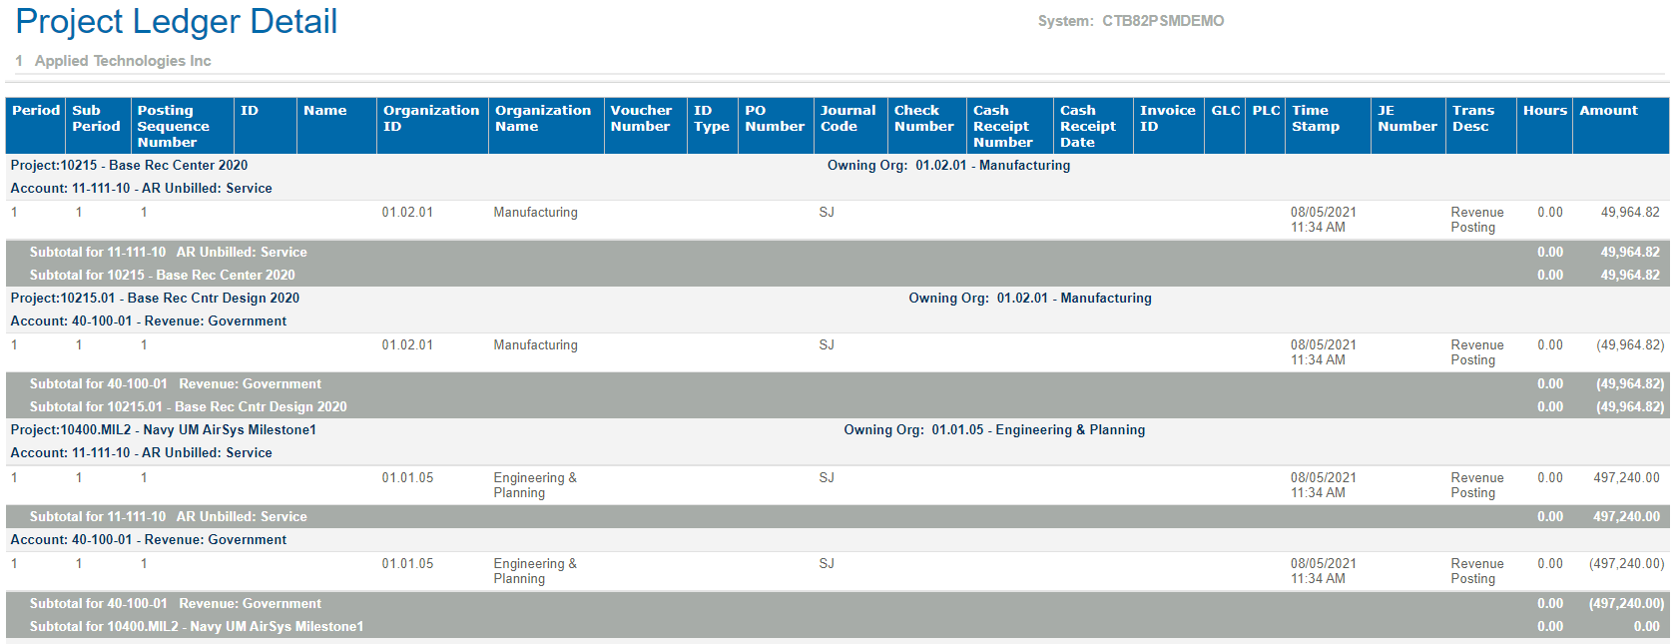
Task: Select the Voucher Number column header
Action: pyautogui.click(x=641, y=118)
